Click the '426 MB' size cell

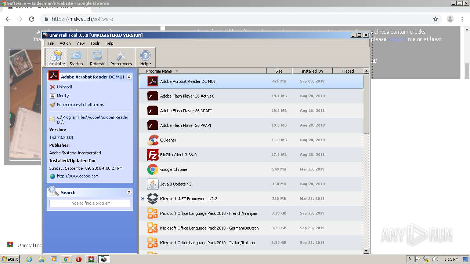point(279,81)
